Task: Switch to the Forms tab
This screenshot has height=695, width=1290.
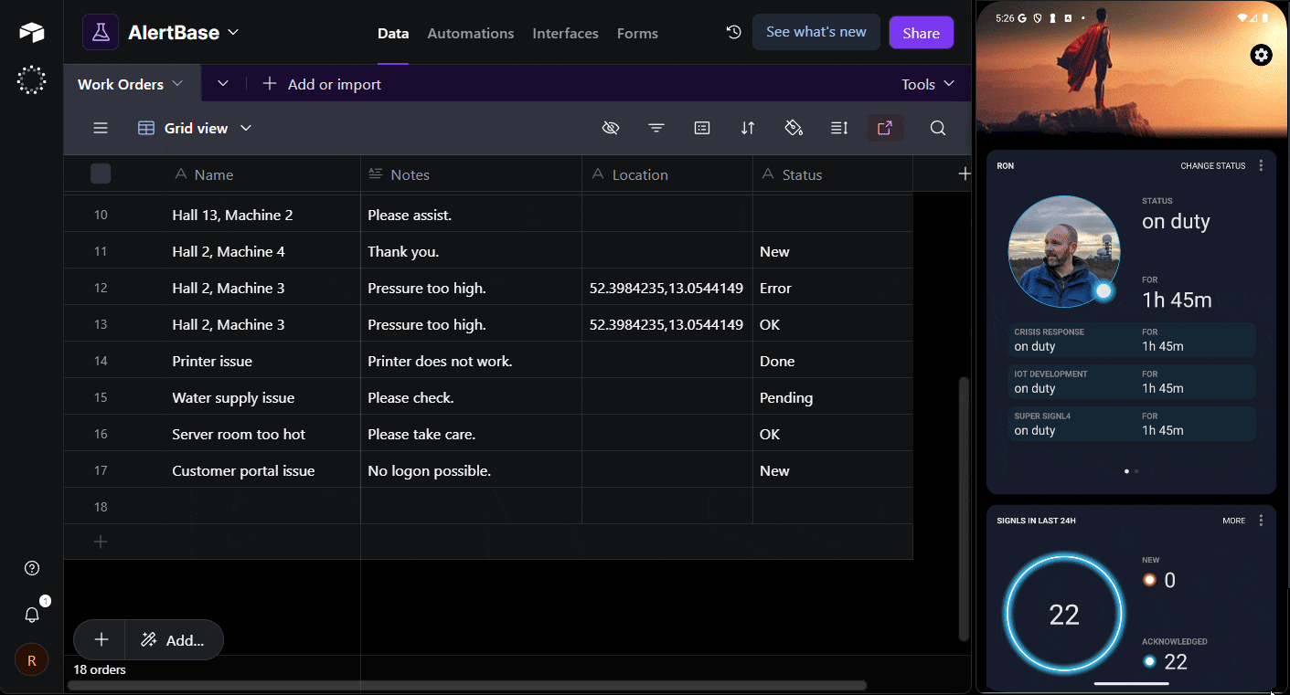Action: click(637, 33)
